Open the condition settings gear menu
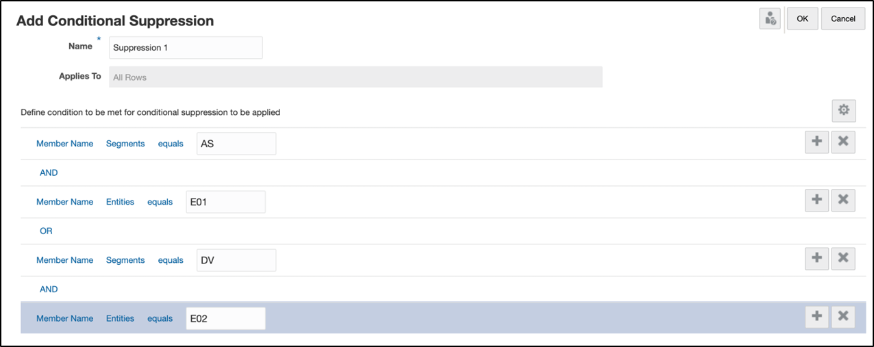 click(x=843, y=110)
